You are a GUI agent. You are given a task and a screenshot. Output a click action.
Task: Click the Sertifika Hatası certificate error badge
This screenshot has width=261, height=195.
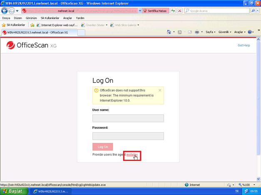155,11
